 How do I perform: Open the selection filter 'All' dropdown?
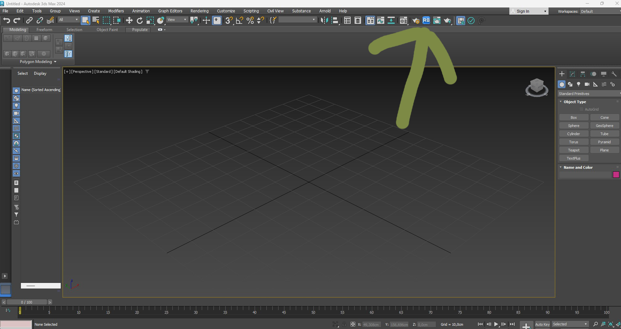(69, 20)
